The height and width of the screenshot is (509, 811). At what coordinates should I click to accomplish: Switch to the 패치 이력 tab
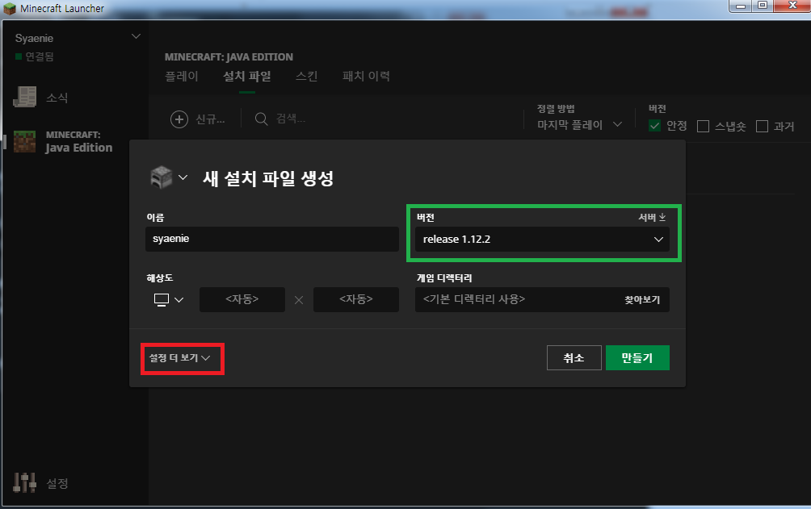coord(366,77)
